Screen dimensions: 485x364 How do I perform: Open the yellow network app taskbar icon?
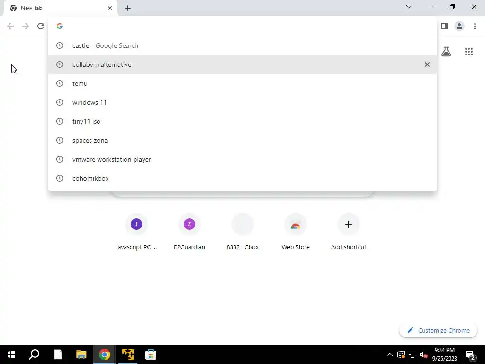[128, 355]
